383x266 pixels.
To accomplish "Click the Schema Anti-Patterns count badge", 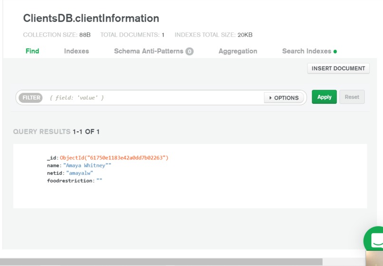I will click(190, 51).
